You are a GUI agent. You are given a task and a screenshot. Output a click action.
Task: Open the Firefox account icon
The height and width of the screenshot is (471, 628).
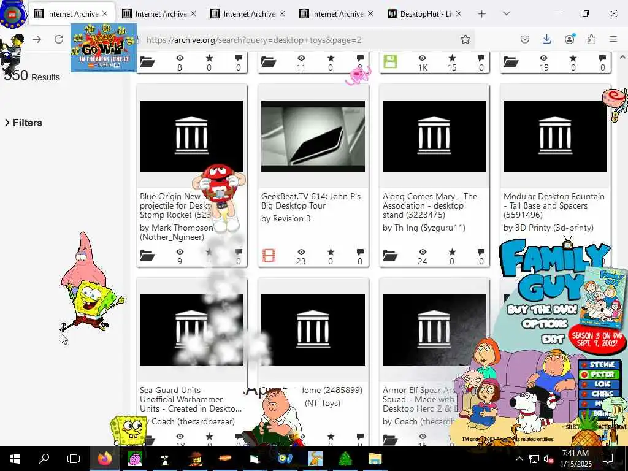pyautogui.click(x=569, y=39)
